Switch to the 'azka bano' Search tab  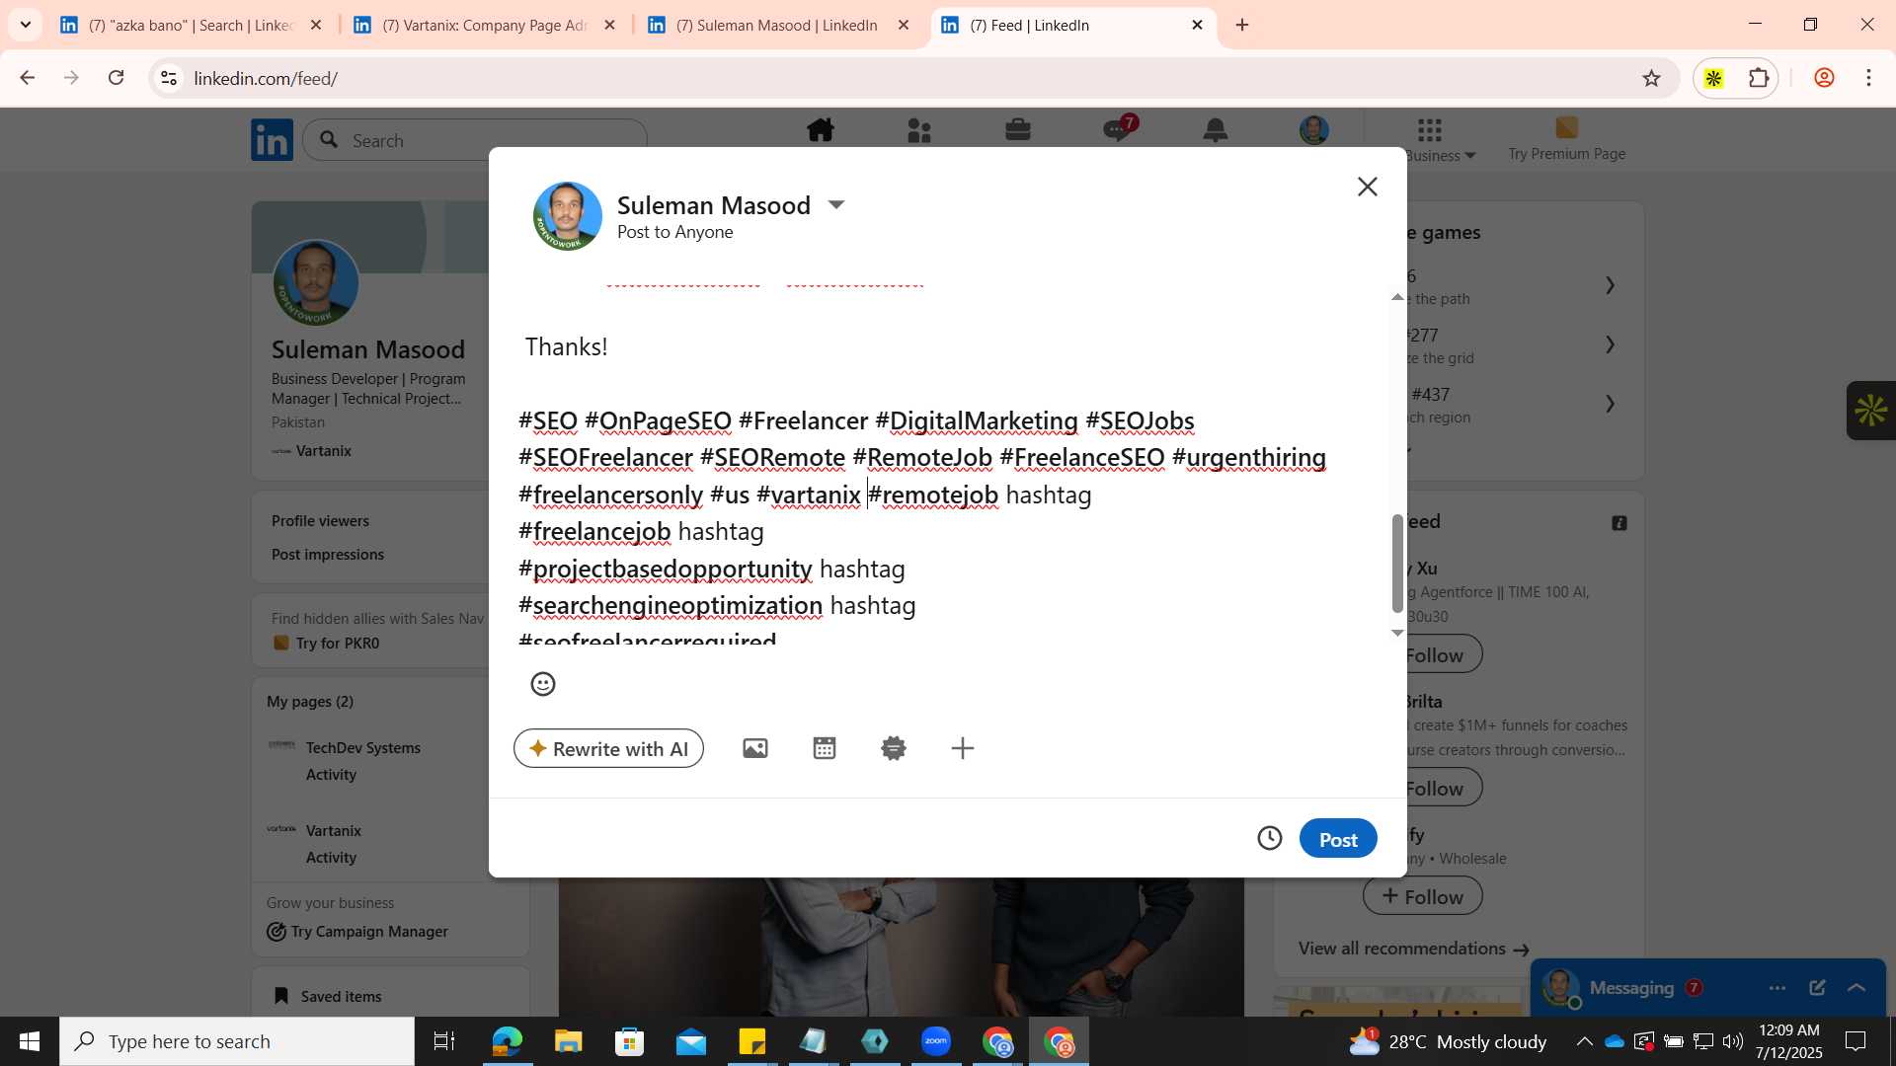point(192,25)
